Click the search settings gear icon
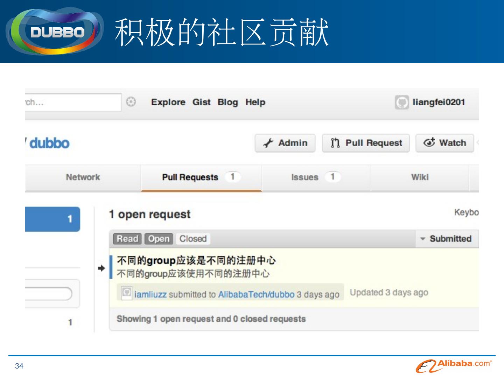The image size is (504, 378). click(x=131, y=102)
